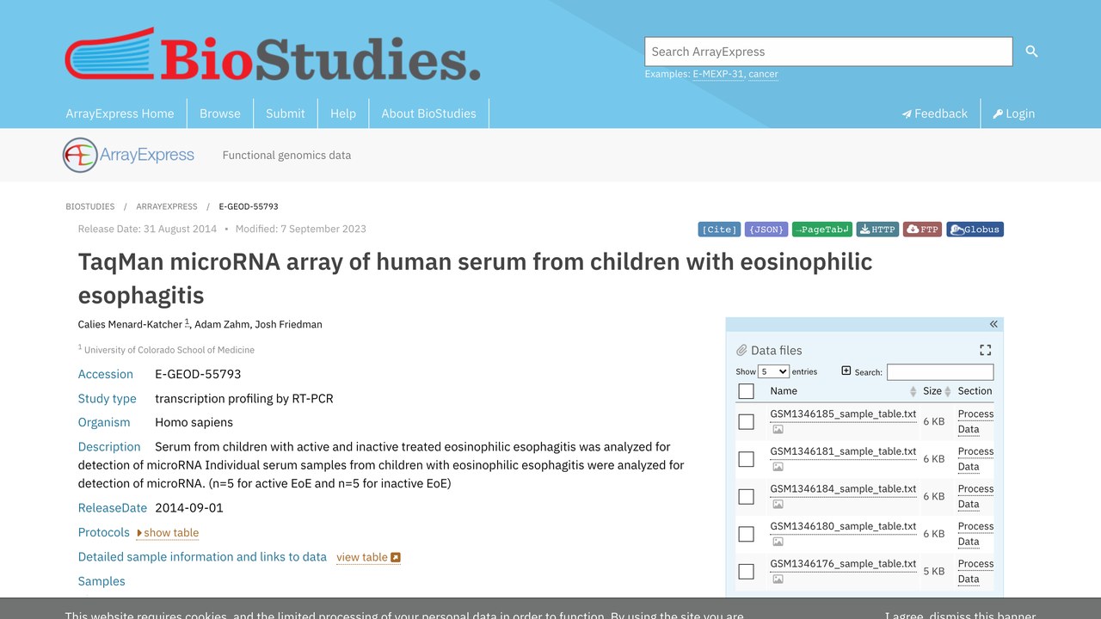Open the Browse menu item
This screenshot has width=1101, height=619.
tap(220, 113)
